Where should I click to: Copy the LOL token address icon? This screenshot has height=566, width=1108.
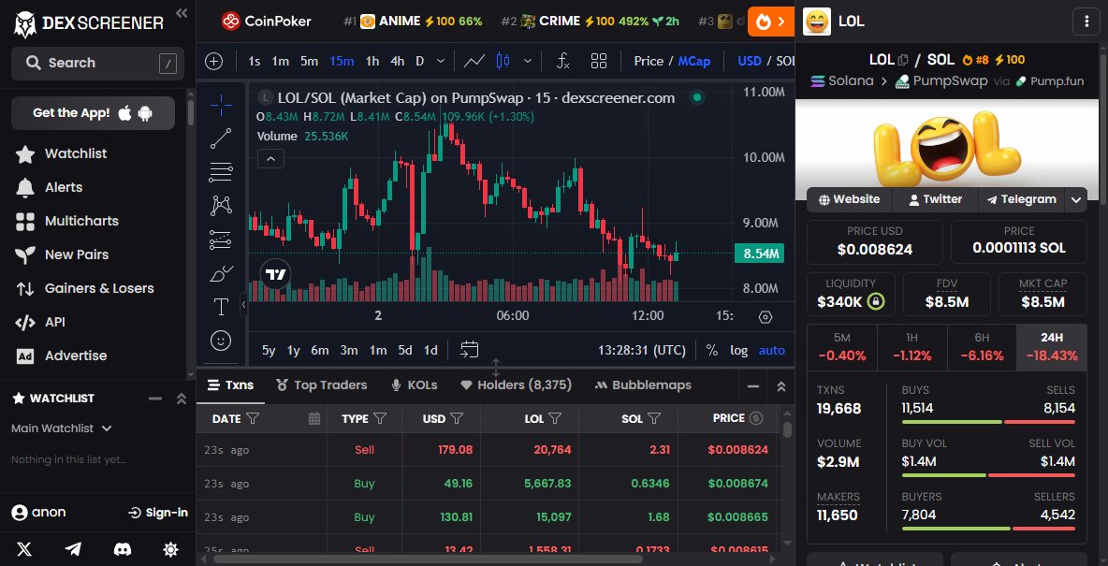point(903,60)
